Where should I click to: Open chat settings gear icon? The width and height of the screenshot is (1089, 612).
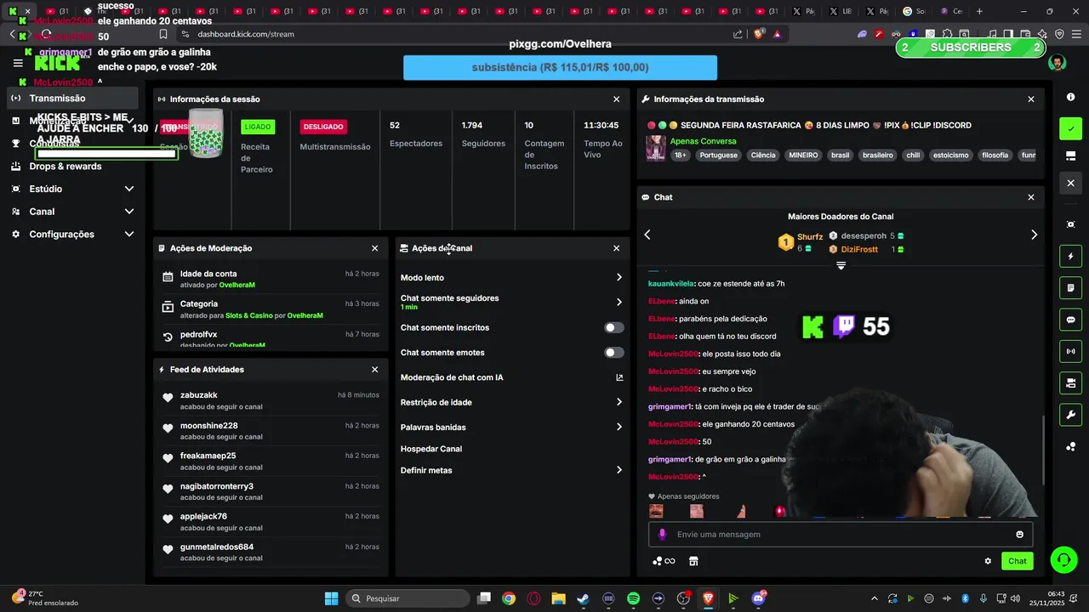click(x=988, y=561)
